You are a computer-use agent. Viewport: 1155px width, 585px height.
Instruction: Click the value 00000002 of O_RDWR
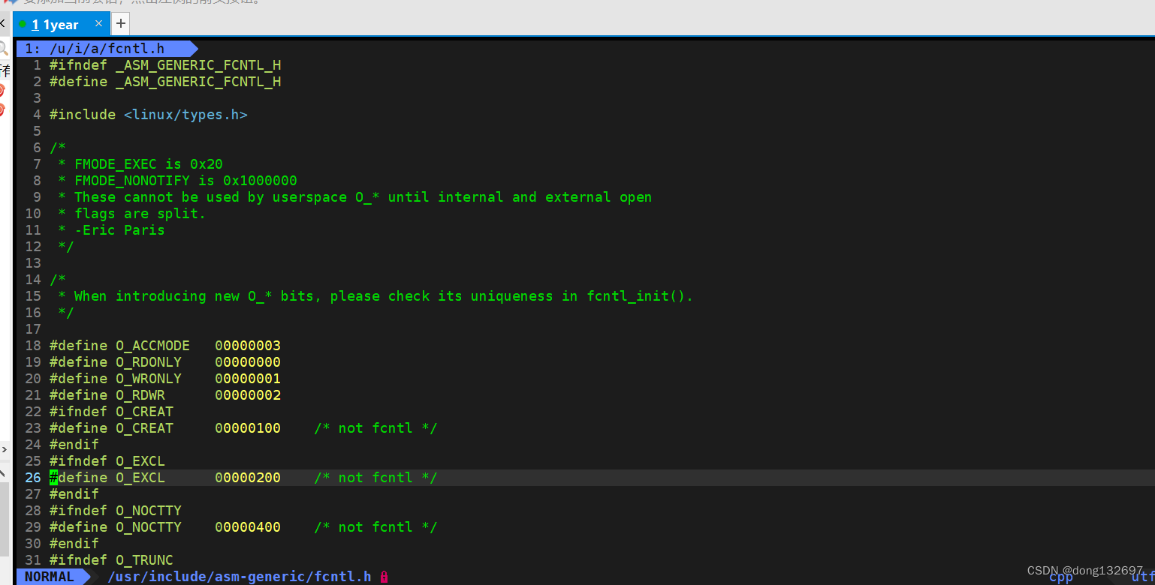[248, 395]
